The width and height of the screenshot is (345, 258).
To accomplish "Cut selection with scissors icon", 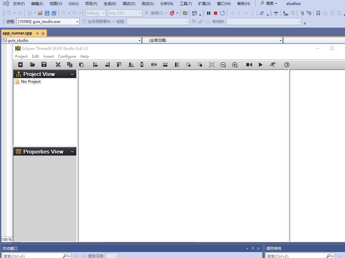I will [58, 65].
